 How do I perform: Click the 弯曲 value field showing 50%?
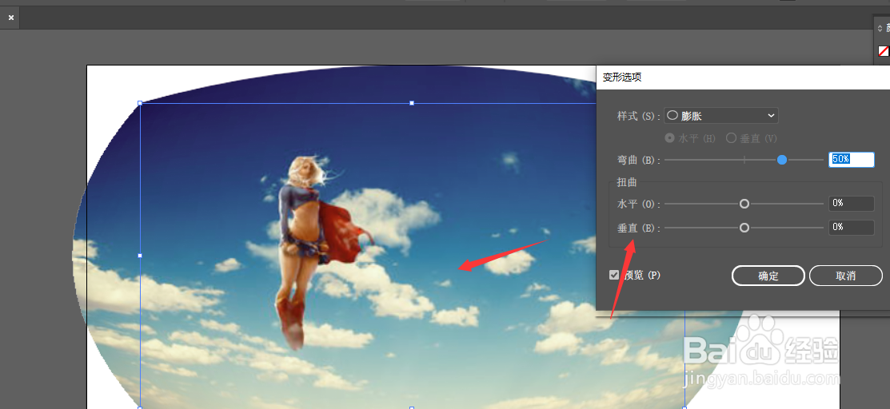[x=852, y=160]
